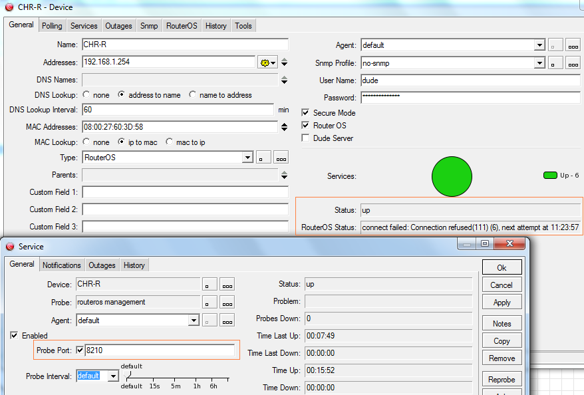The height and width of the screenshot is (395, 584).
Task: Click the small square button next to Agent in Device window
Action: [555, 45]
